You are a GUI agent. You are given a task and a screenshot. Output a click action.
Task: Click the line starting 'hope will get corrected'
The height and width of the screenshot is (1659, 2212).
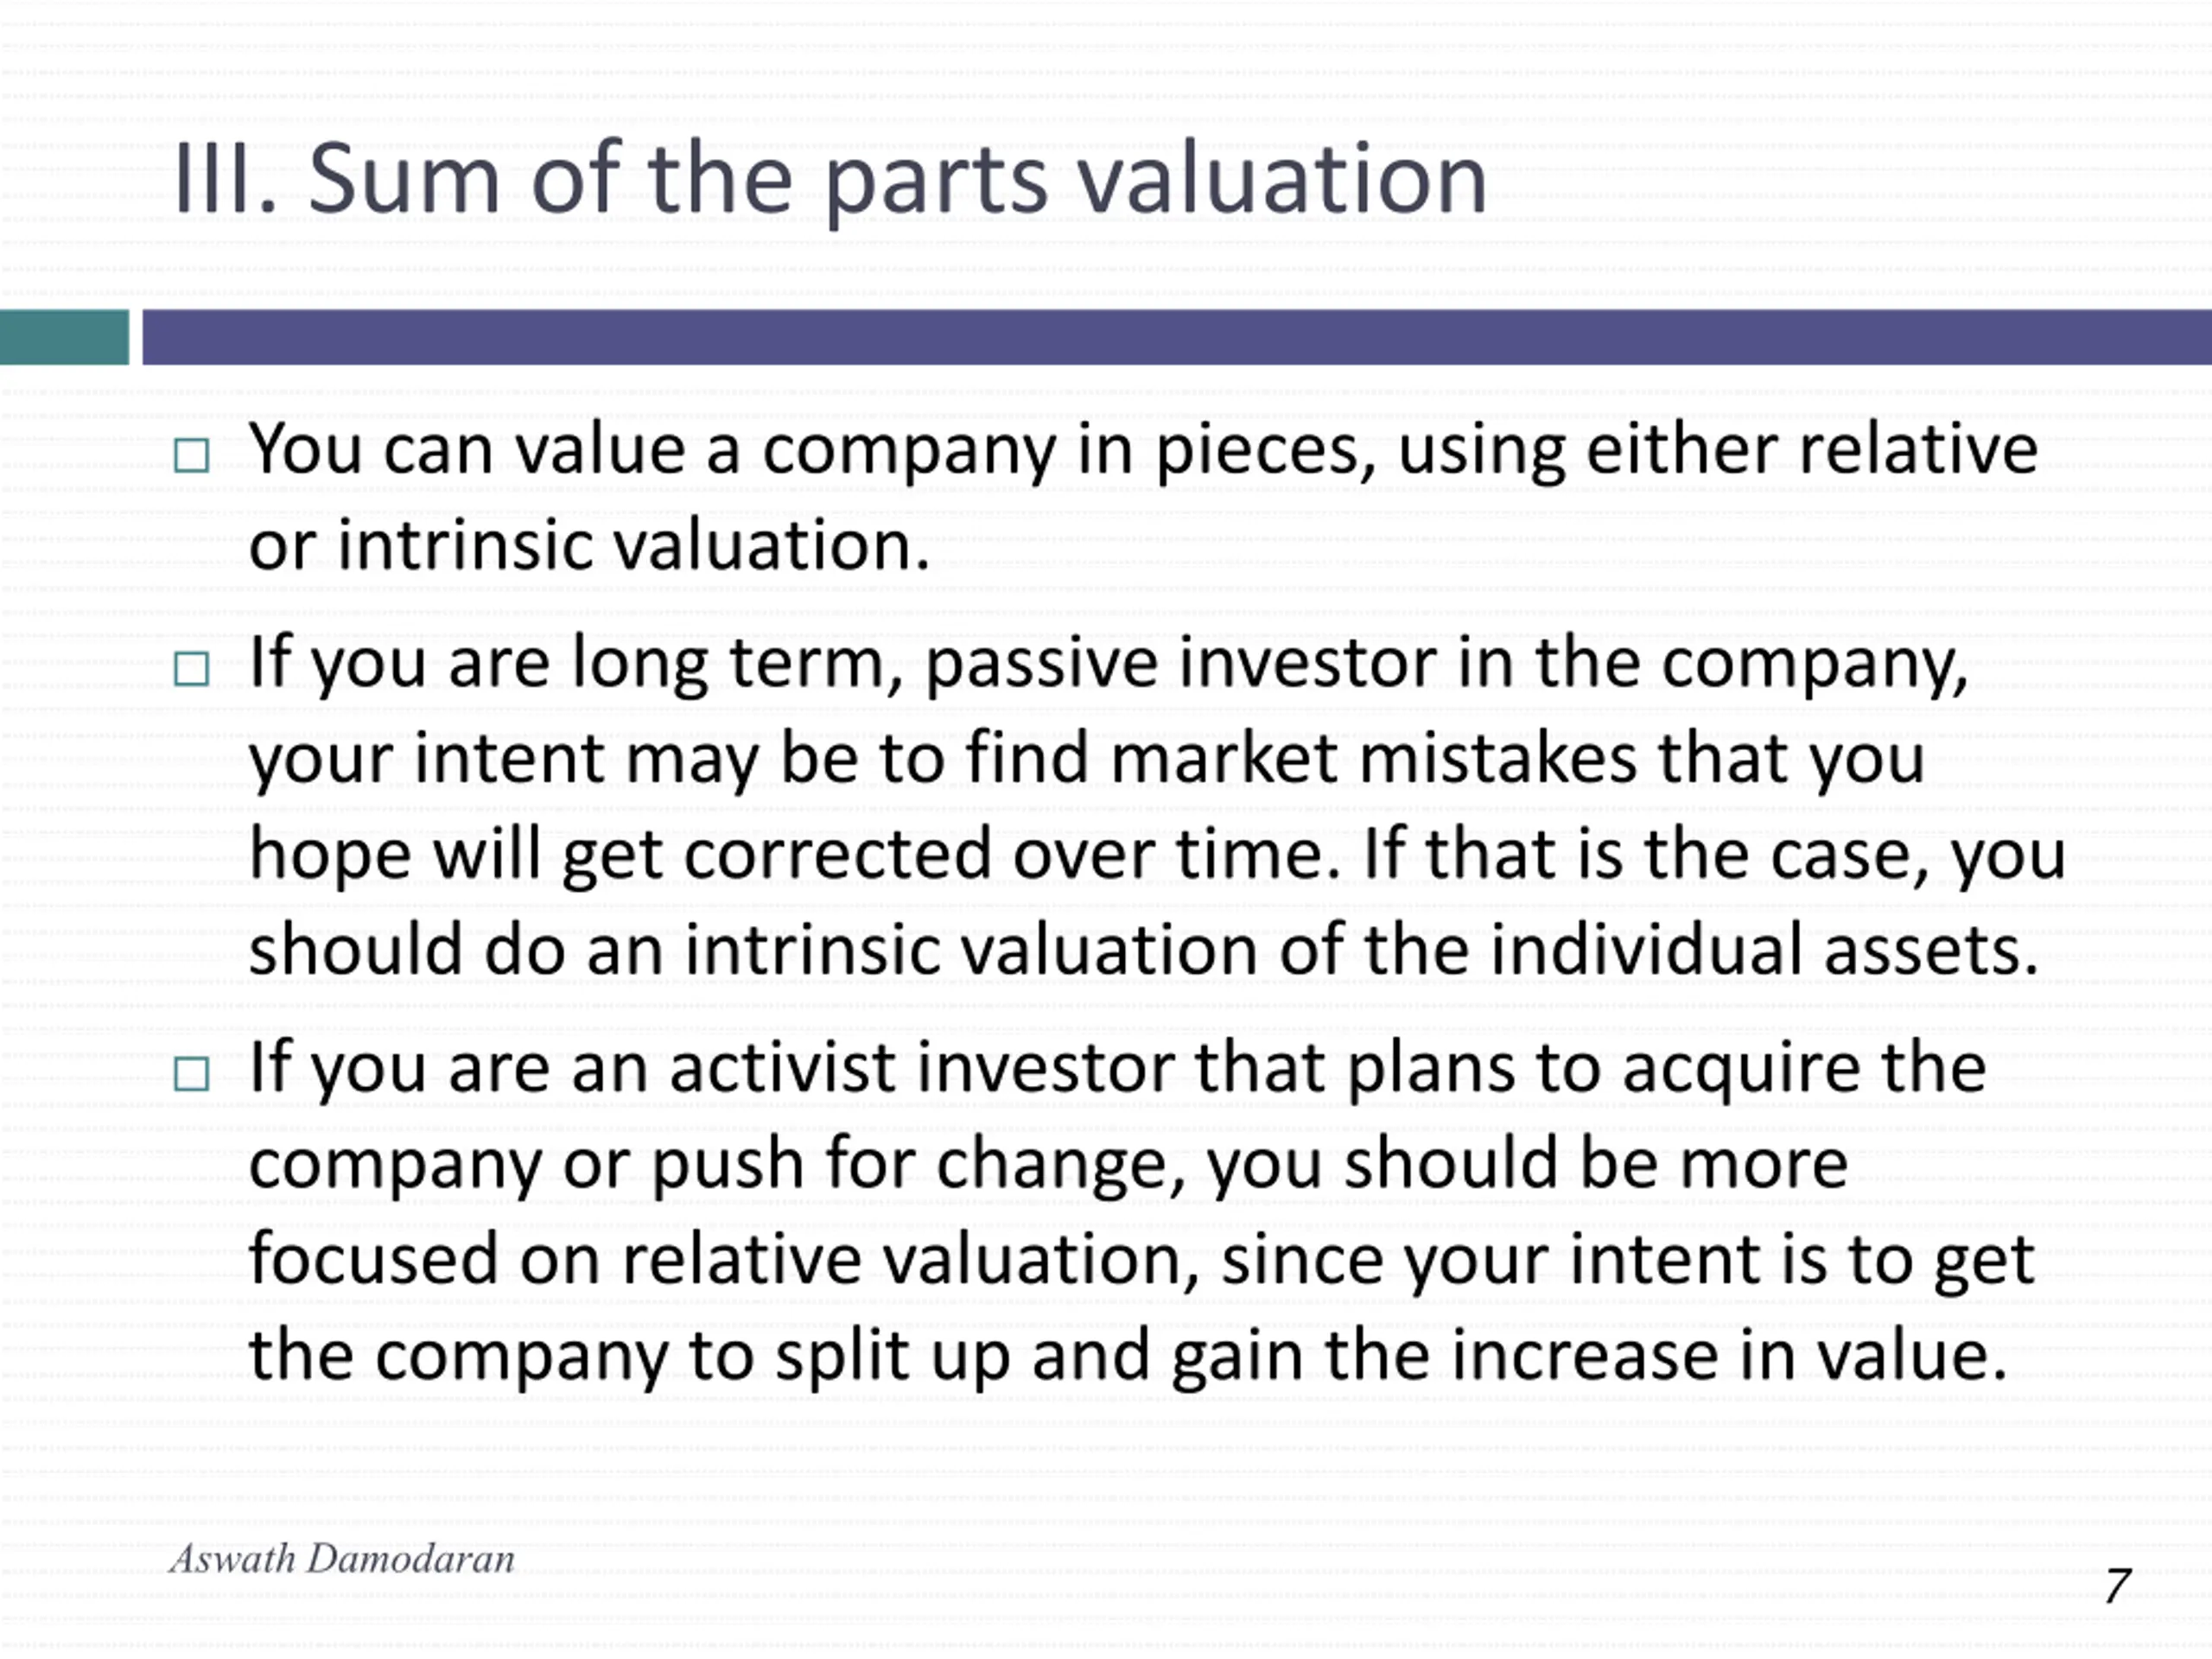(1157, 857)
